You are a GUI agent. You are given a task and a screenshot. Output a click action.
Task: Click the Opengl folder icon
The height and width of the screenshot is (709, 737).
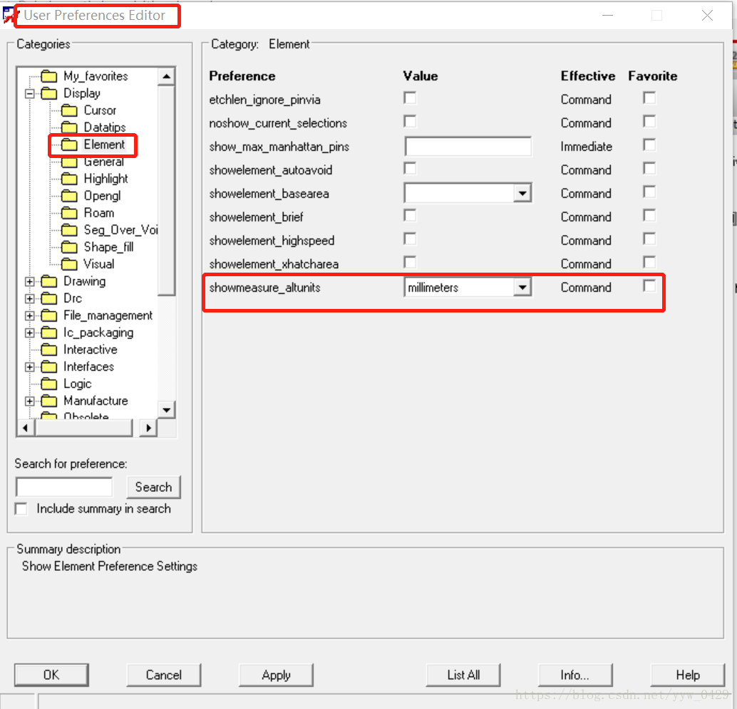(69, 196)
